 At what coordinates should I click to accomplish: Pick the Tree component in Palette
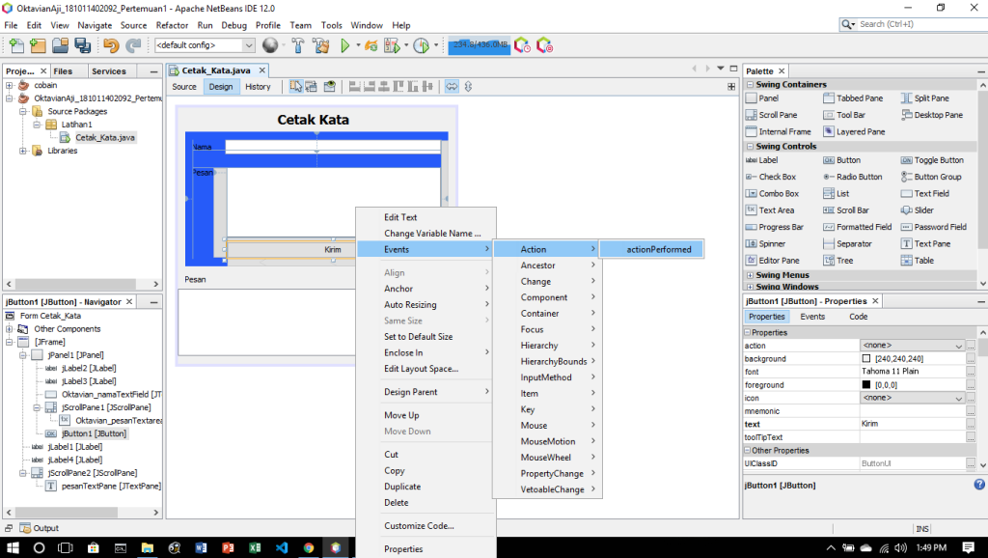[838, 261]
